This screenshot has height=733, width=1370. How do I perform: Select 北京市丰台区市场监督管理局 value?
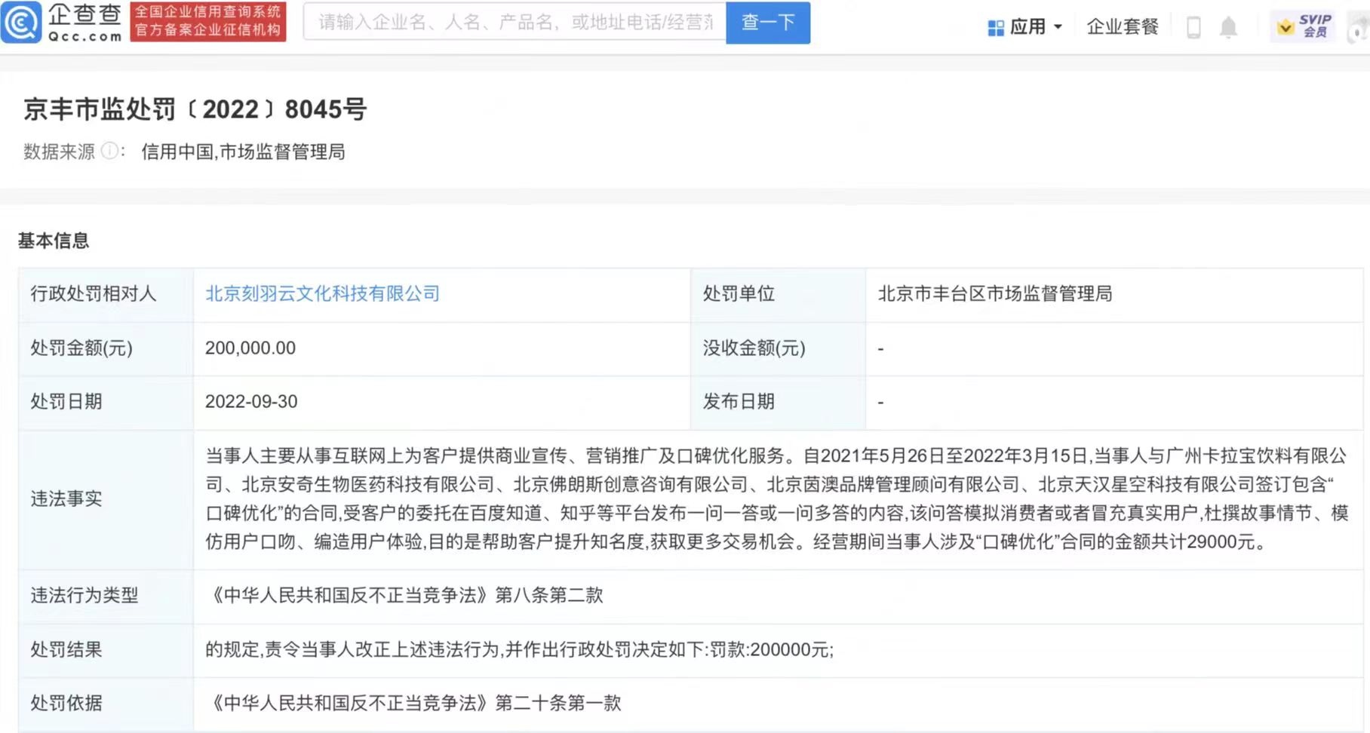[x=995, y=293]
